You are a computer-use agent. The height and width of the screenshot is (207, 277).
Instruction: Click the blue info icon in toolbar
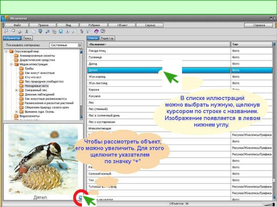pyautogui.click(x=67, y=31)
